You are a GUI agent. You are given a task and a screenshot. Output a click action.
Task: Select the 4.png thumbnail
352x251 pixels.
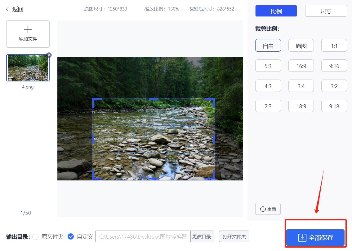point(28,68)
